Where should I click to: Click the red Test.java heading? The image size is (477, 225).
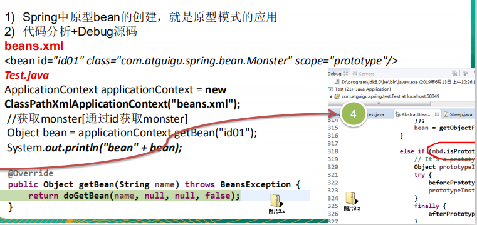click(27, 75)
